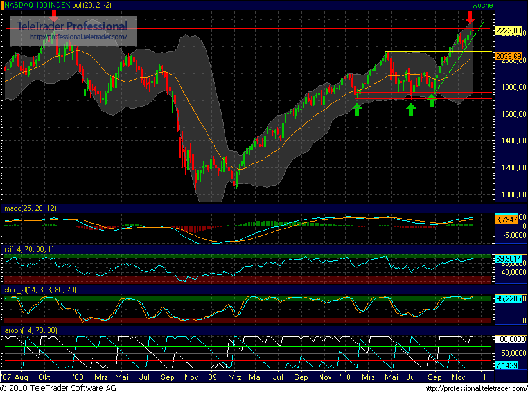Click the 40,0000 RSI axis value
Viewport: 528px width, 394px height.
(513, 273)
